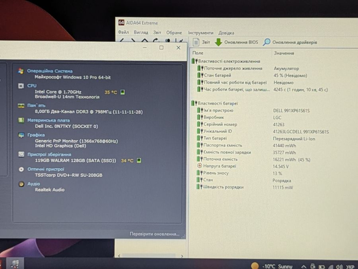Click the Напруга батареї voltage icon

tap(199, 166)
